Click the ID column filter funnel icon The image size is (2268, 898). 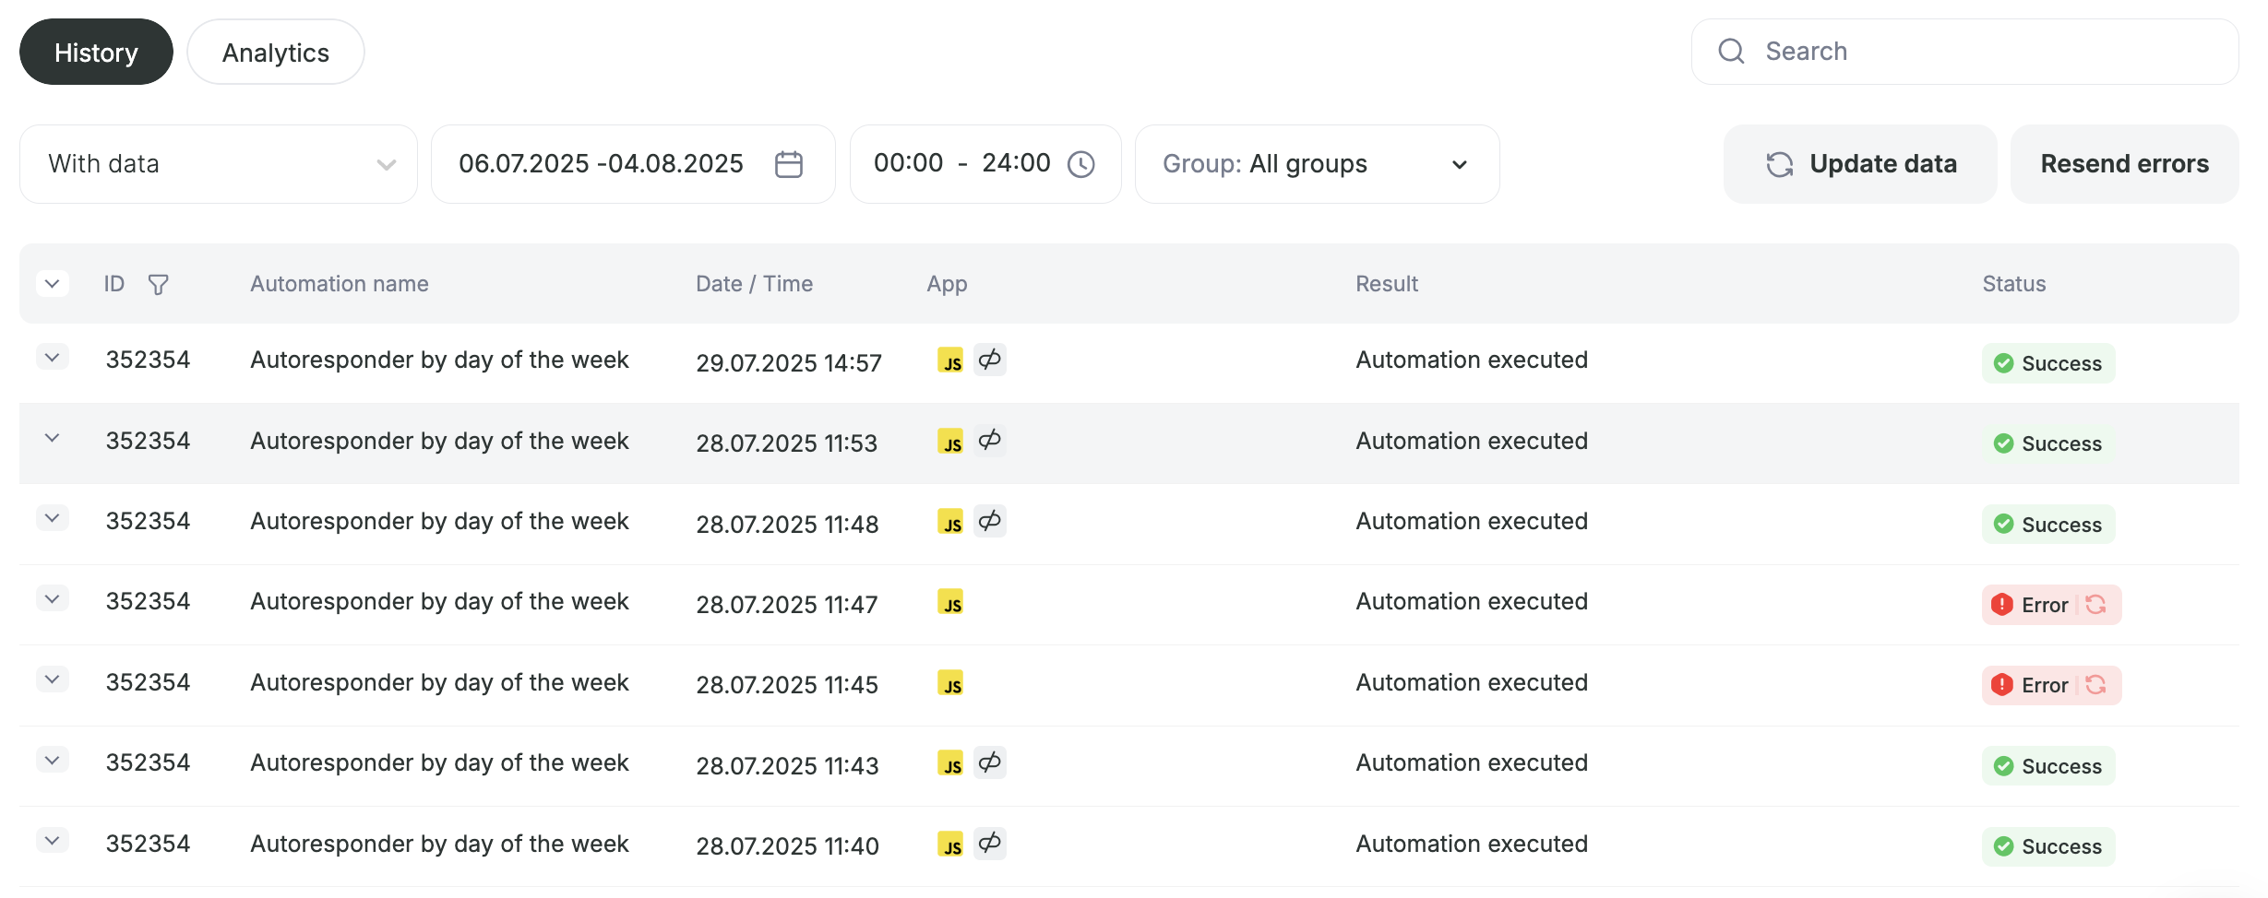159,284
